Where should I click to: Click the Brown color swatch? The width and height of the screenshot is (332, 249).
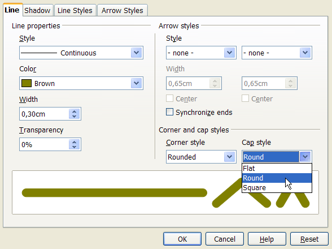tap(27, 83)
